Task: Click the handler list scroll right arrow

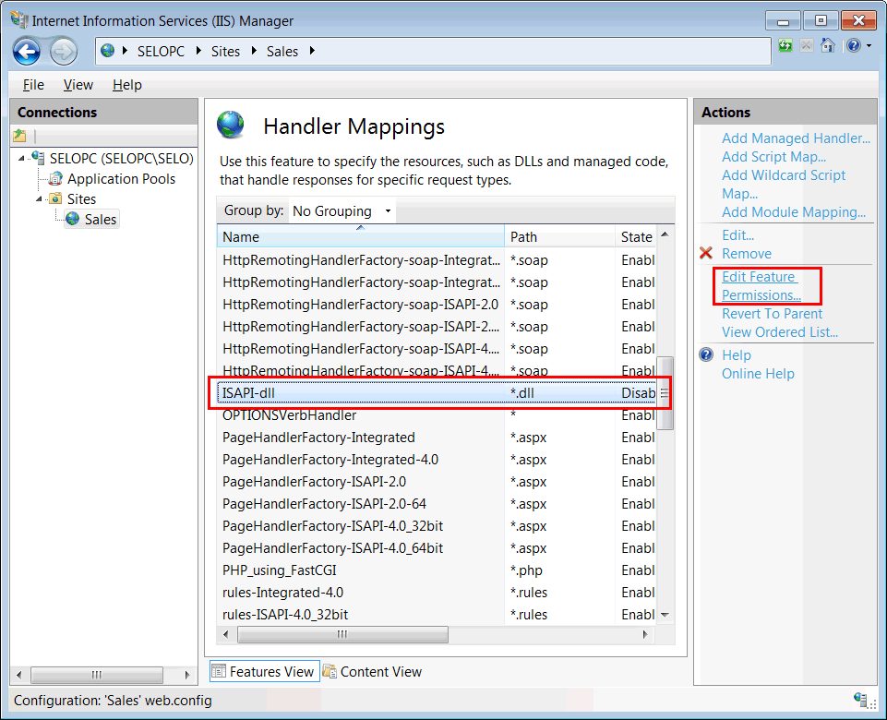Action: coord(645,634)
